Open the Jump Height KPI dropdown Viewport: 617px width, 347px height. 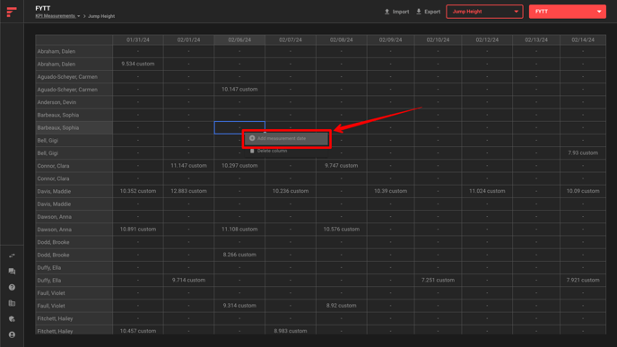(x=484, y=12)
